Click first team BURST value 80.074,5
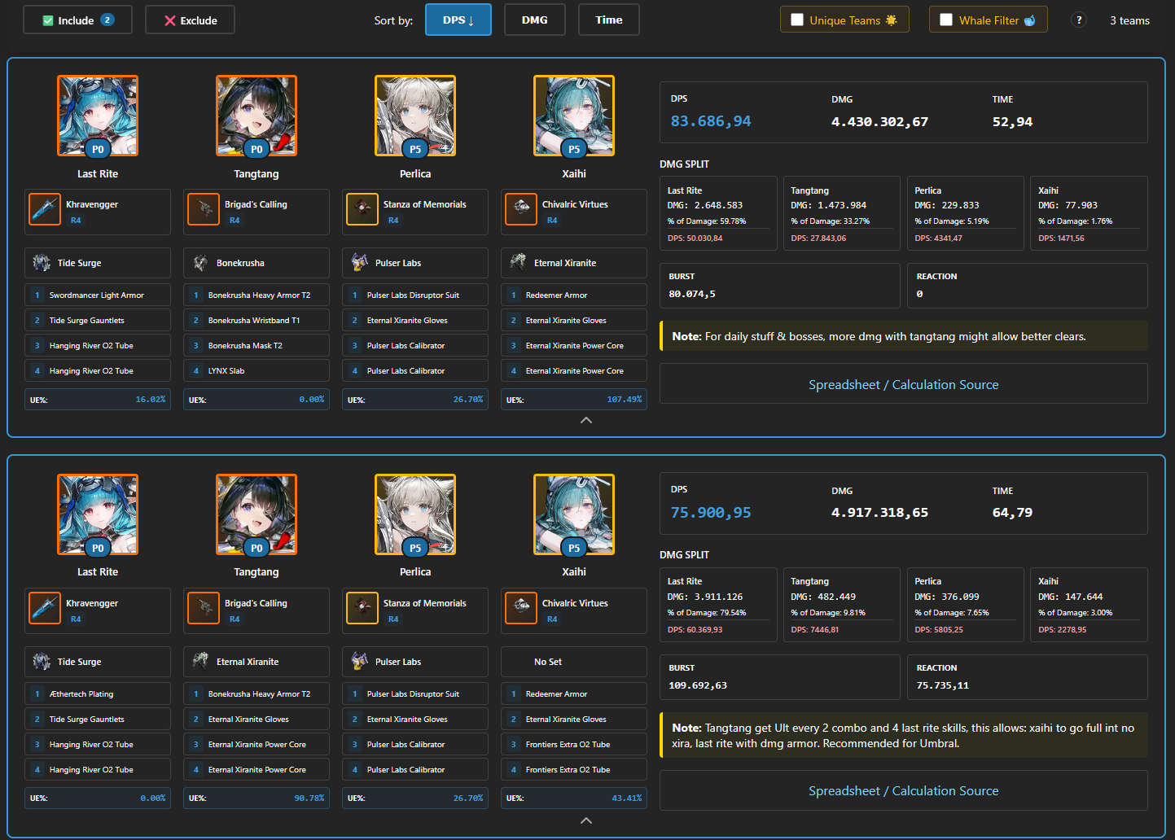Screen dimensions: 1175x840 pyautogui.click(x=692, y=294)
